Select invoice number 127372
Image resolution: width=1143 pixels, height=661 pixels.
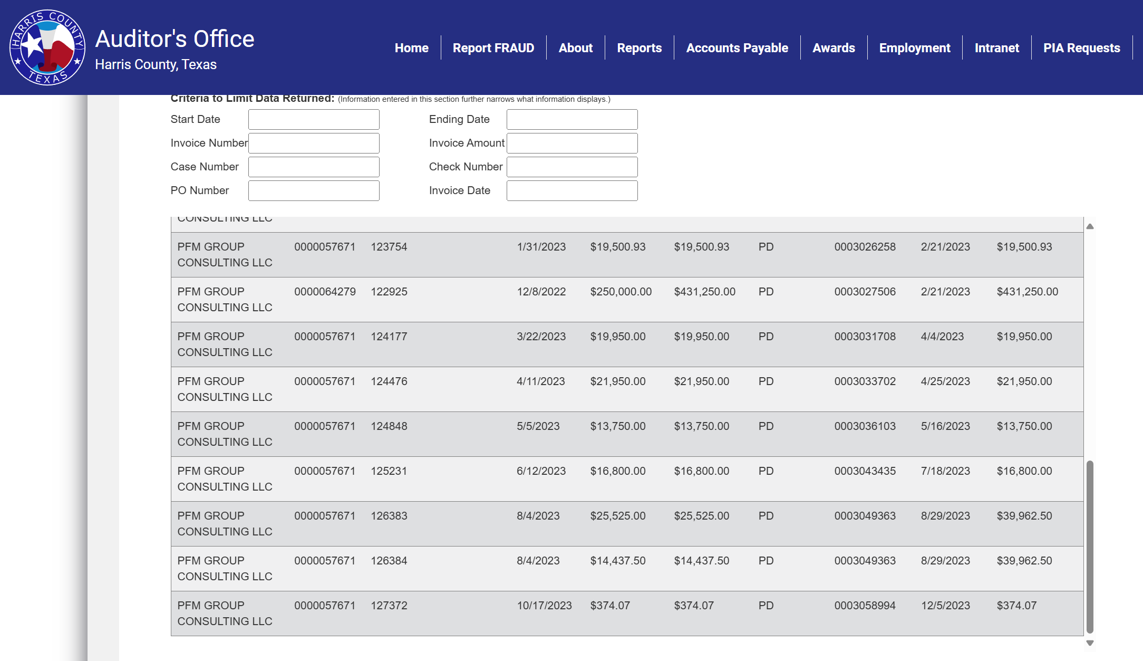(389, 606)
